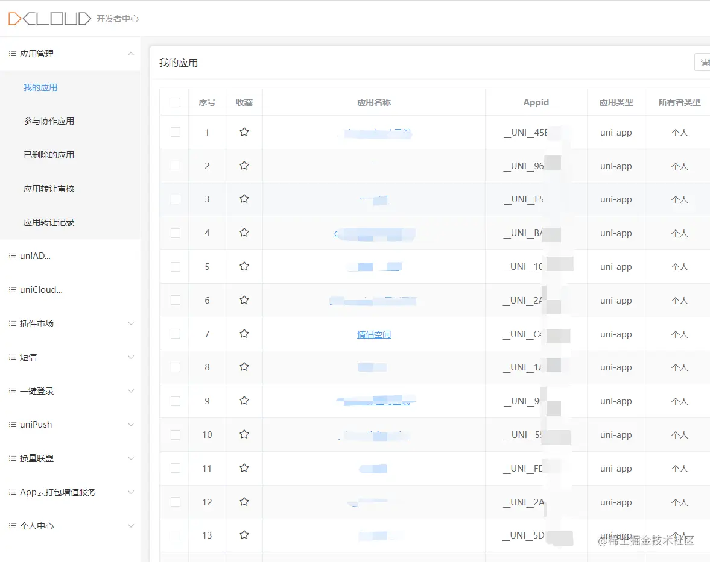
Task: Toggle the star in row 9
Action: coord(244,401)
